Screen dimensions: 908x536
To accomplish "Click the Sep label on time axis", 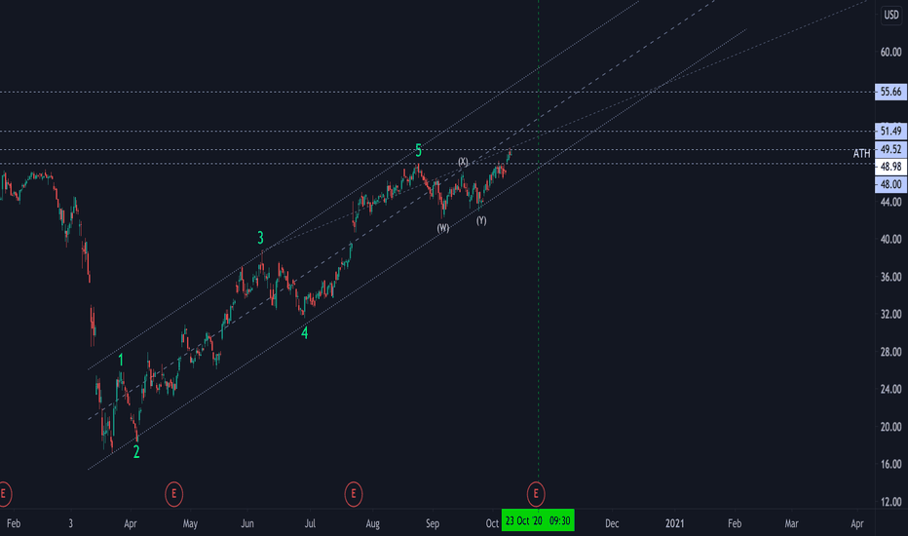I will 433,524.
